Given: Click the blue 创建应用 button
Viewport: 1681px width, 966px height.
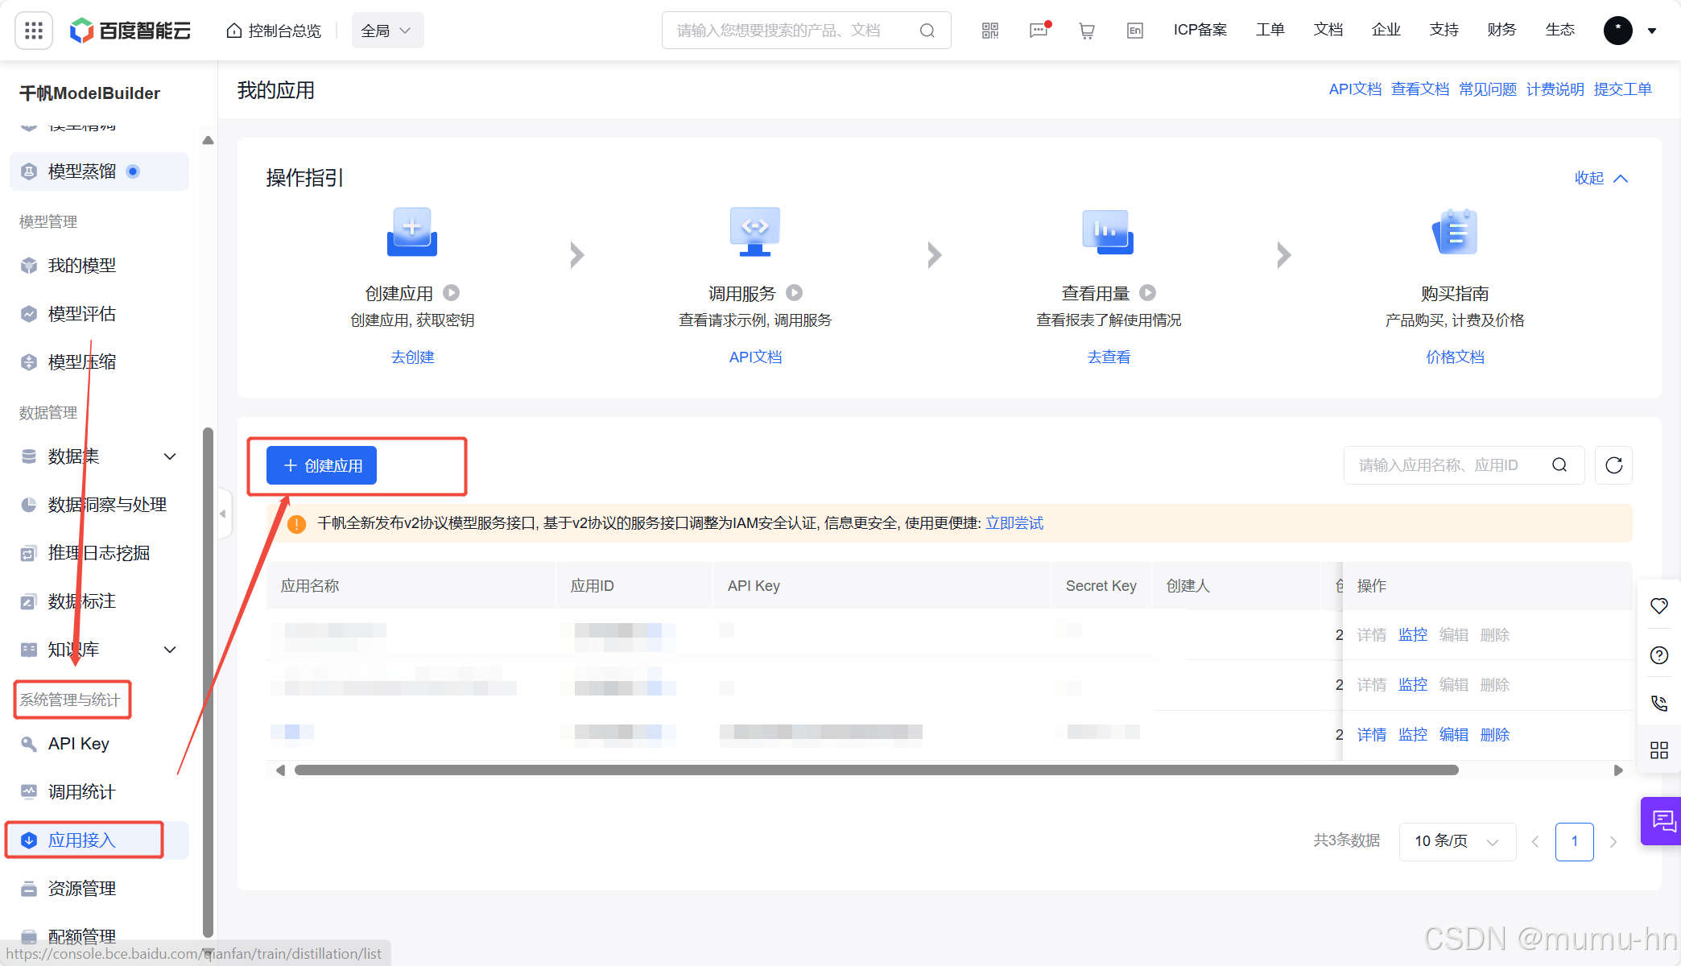Looking at the screenshot, I should coord(322,465).
